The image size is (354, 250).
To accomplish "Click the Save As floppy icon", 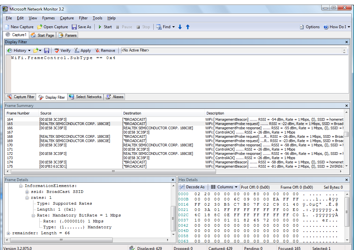I will (x=74, y=27).
